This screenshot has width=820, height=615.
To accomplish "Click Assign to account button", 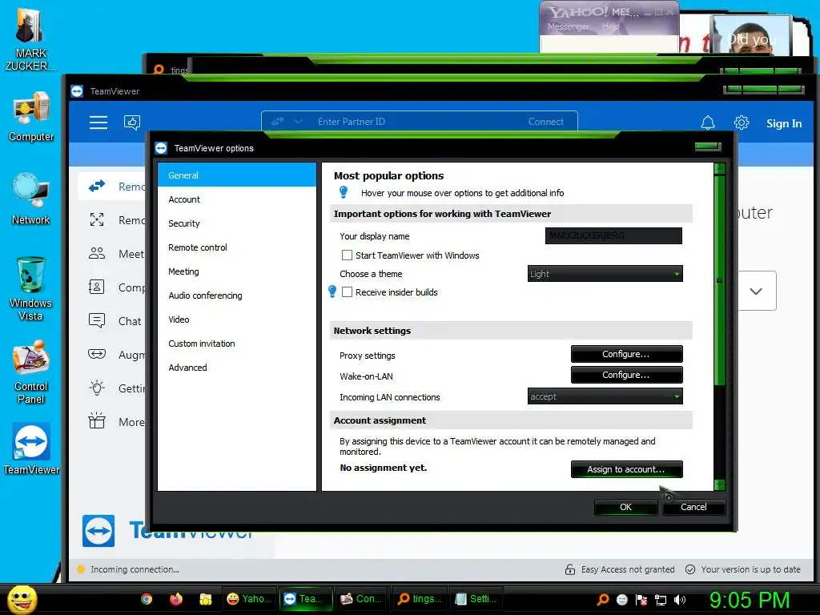I will click(626, 469).
